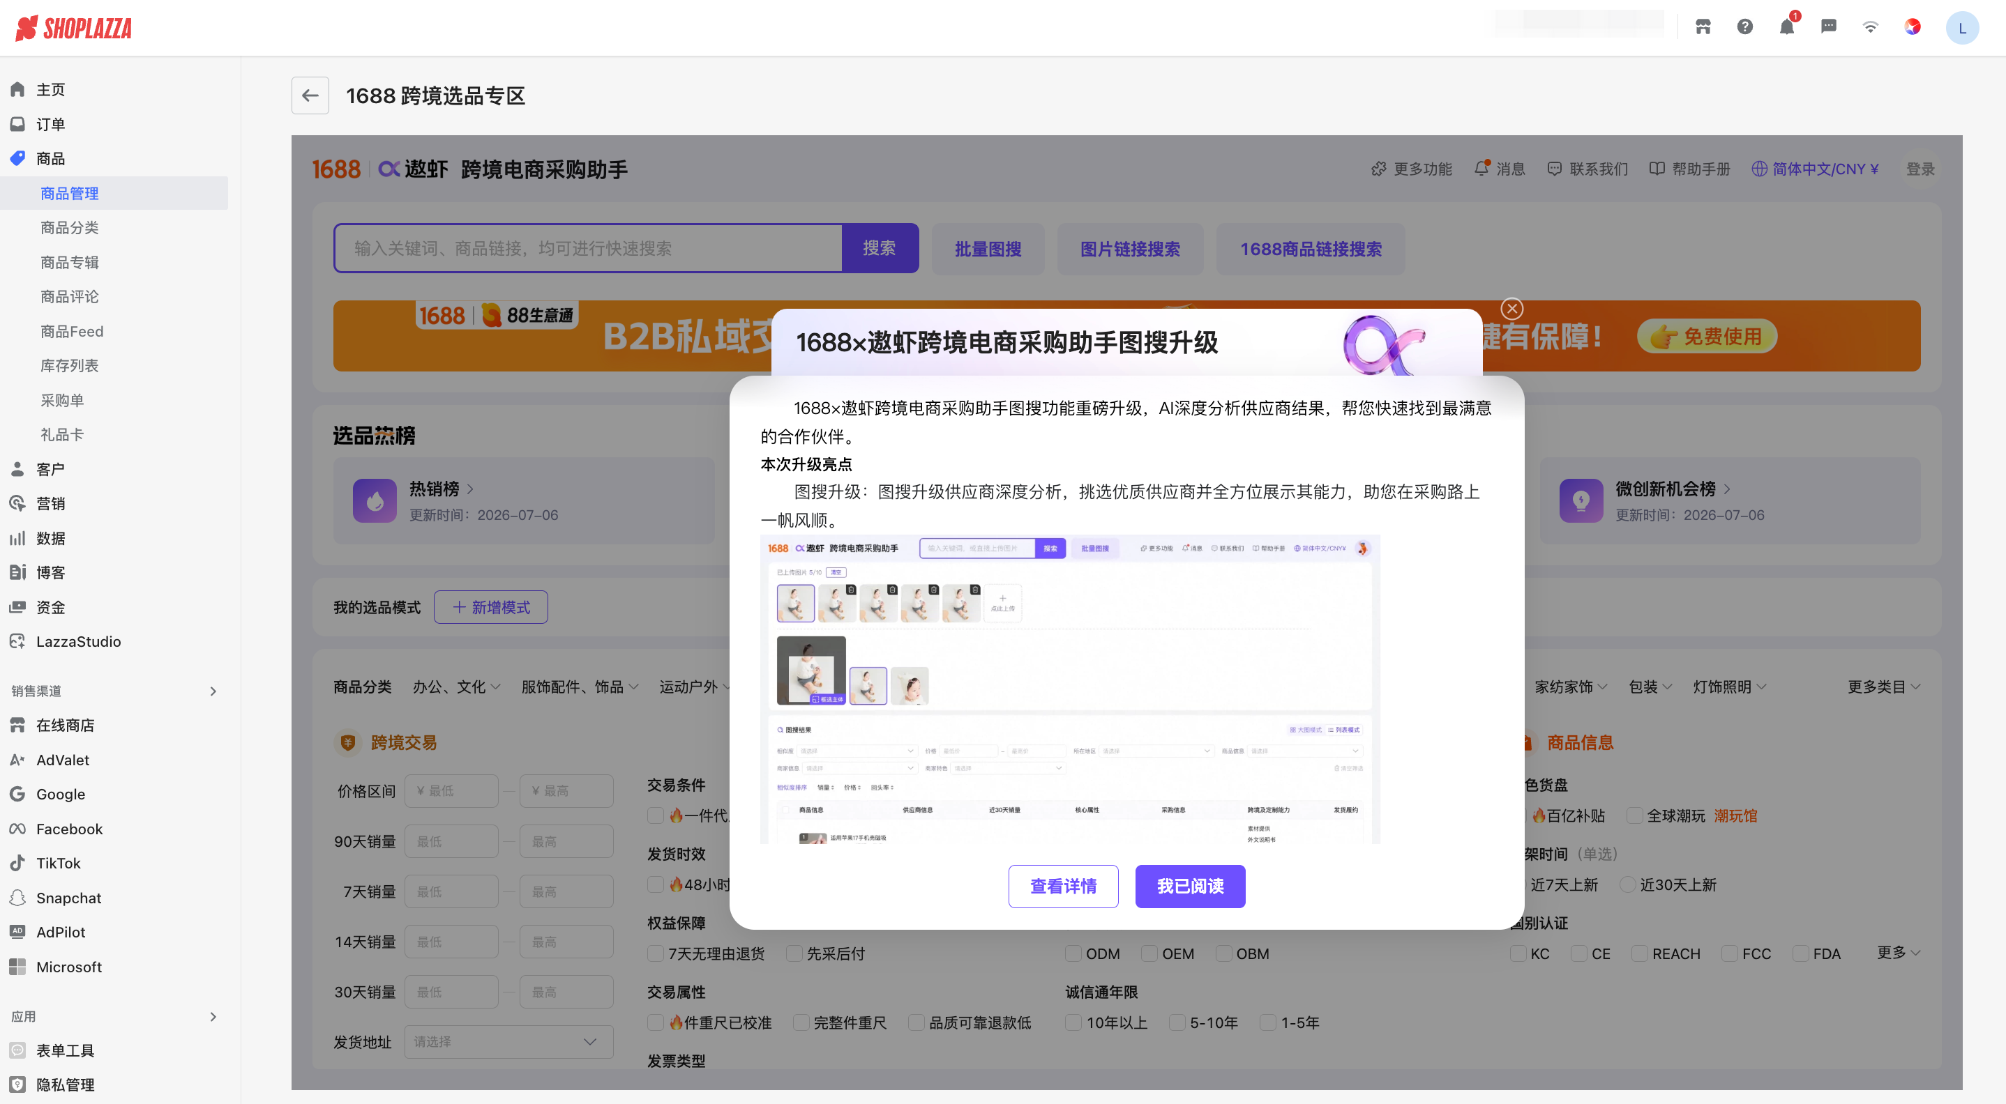Screen dimensions: 2006x1104
Task: Click the marketing icon next to 营销
Action: (18, 503)
